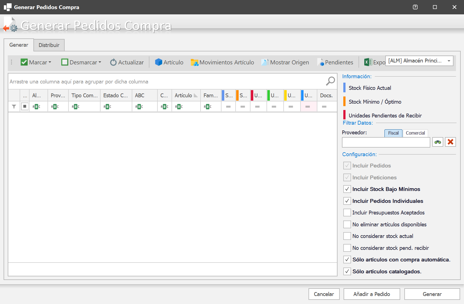This screenshot has width=464, height=304.
Task: Toggle Sólo artículos con compra automática
Action: (347, 260)
